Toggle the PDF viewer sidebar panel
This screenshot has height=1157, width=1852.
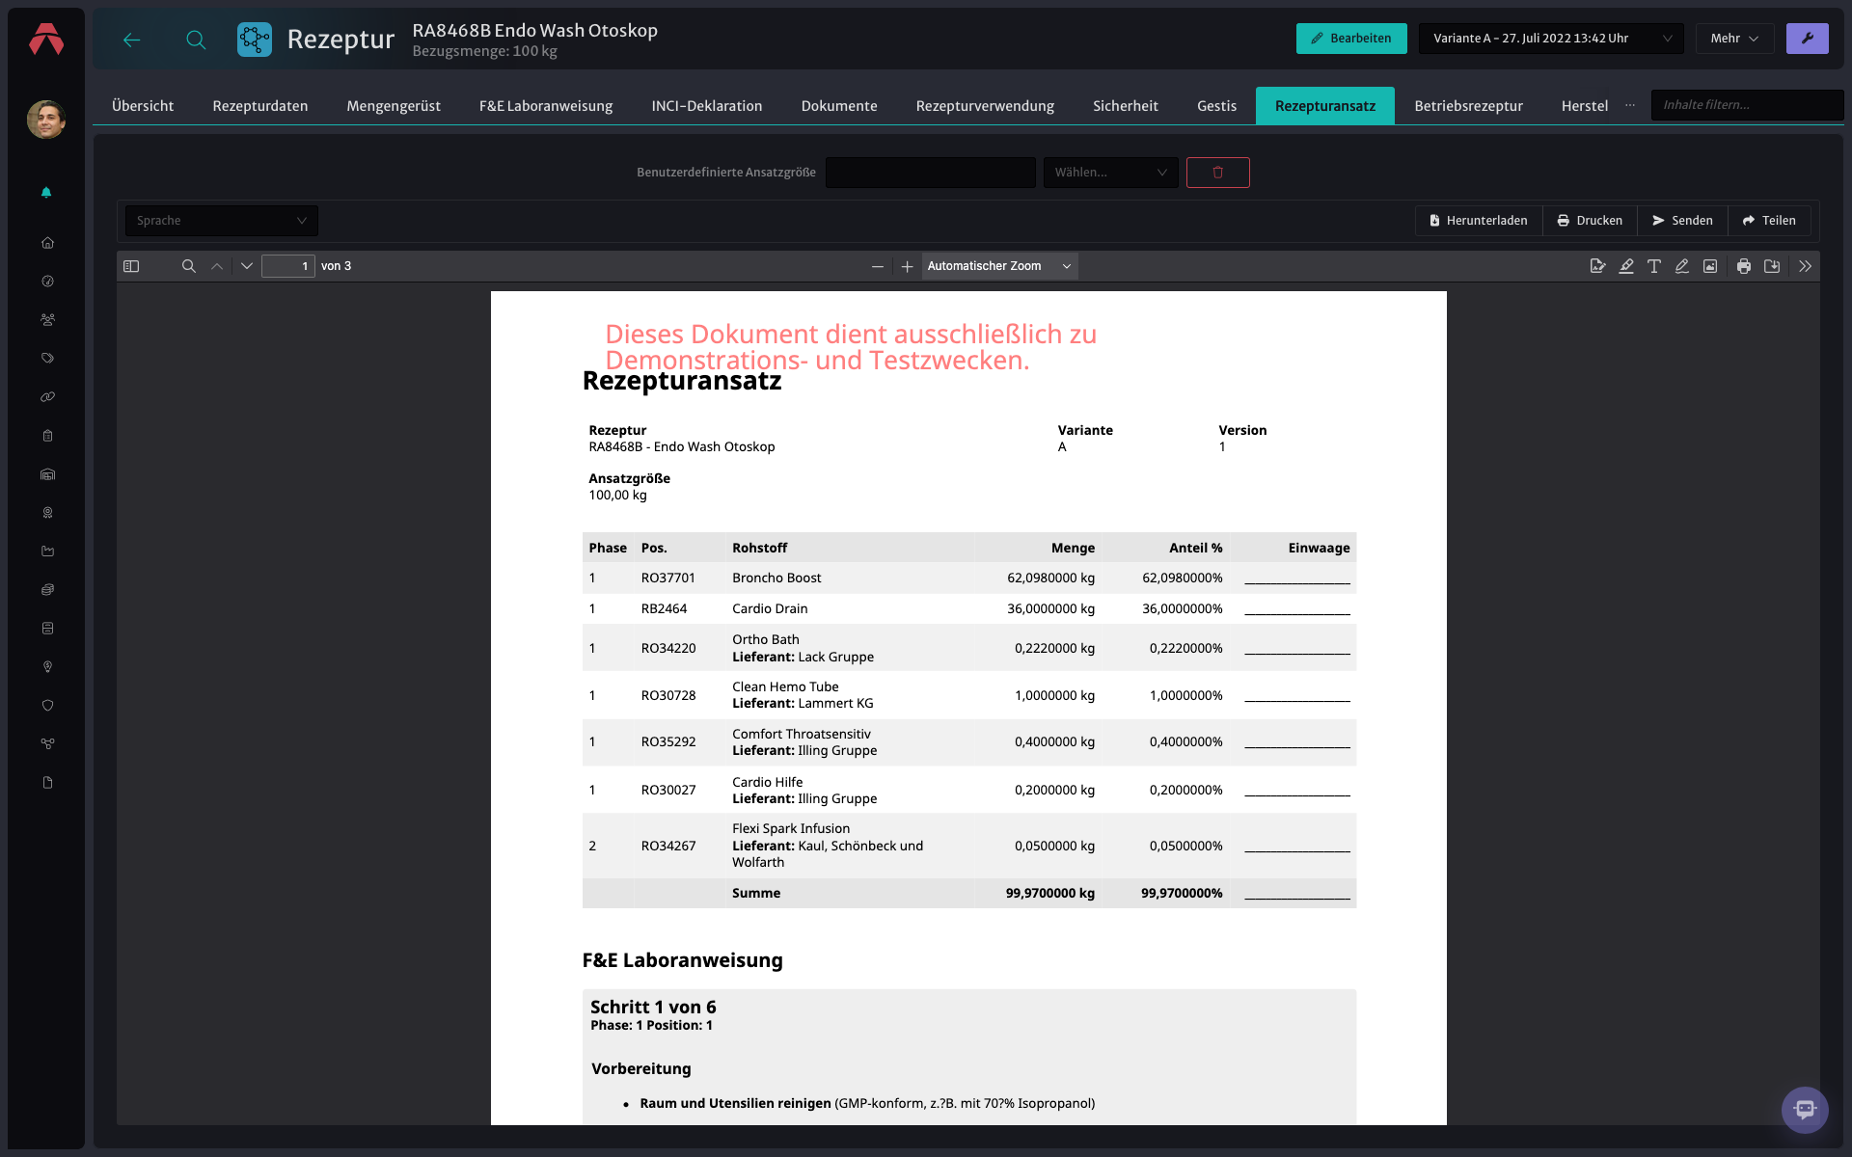click(132, 266)
